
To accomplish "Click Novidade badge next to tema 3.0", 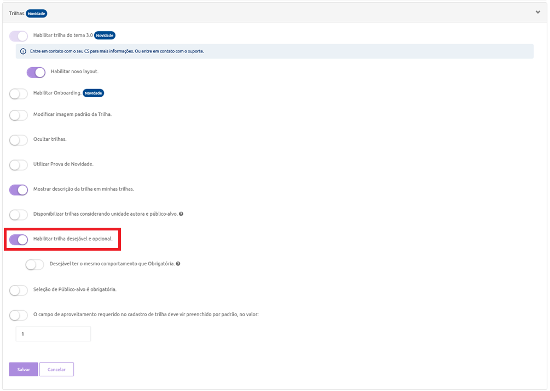I will point(105,35).
